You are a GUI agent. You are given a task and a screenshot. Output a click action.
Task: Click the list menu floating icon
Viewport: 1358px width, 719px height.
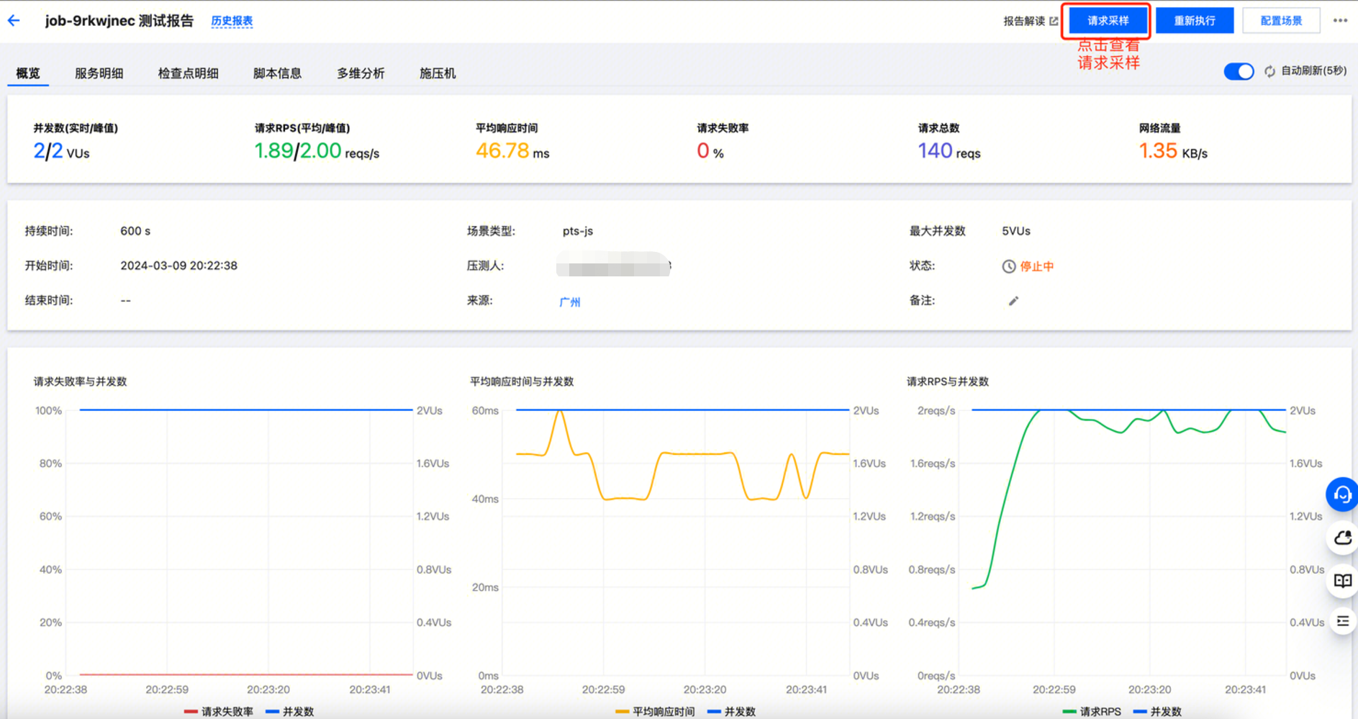(x=1342, y=621)
